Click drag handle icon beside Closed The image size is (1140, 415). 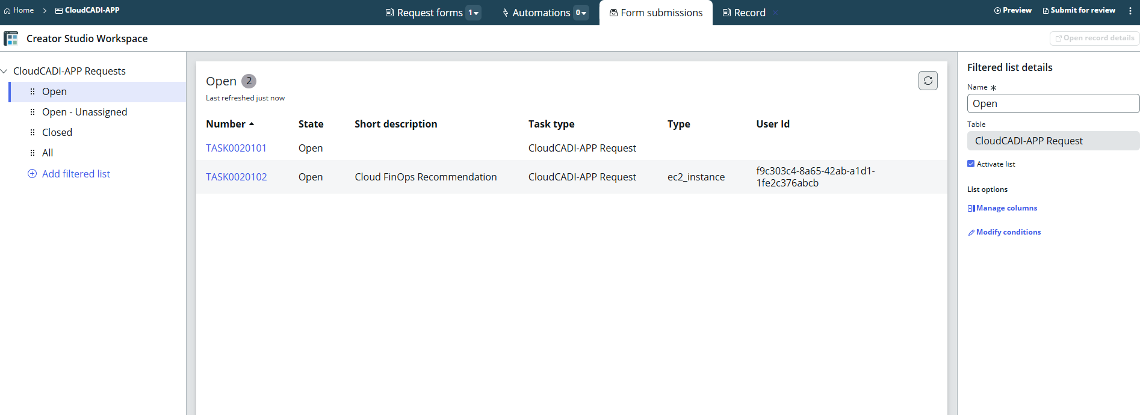coord(33,132)
